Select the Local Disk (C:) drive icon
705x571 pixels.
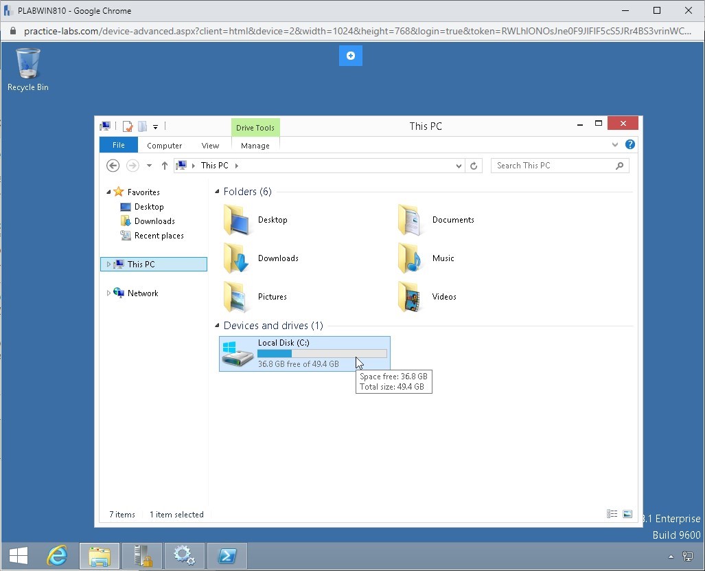238,354
